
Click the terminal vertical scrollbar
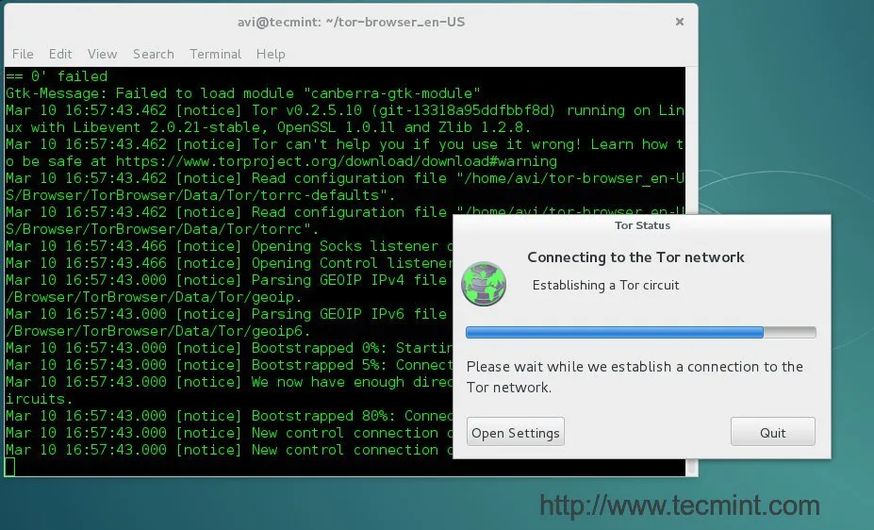[x=691, y=271]
